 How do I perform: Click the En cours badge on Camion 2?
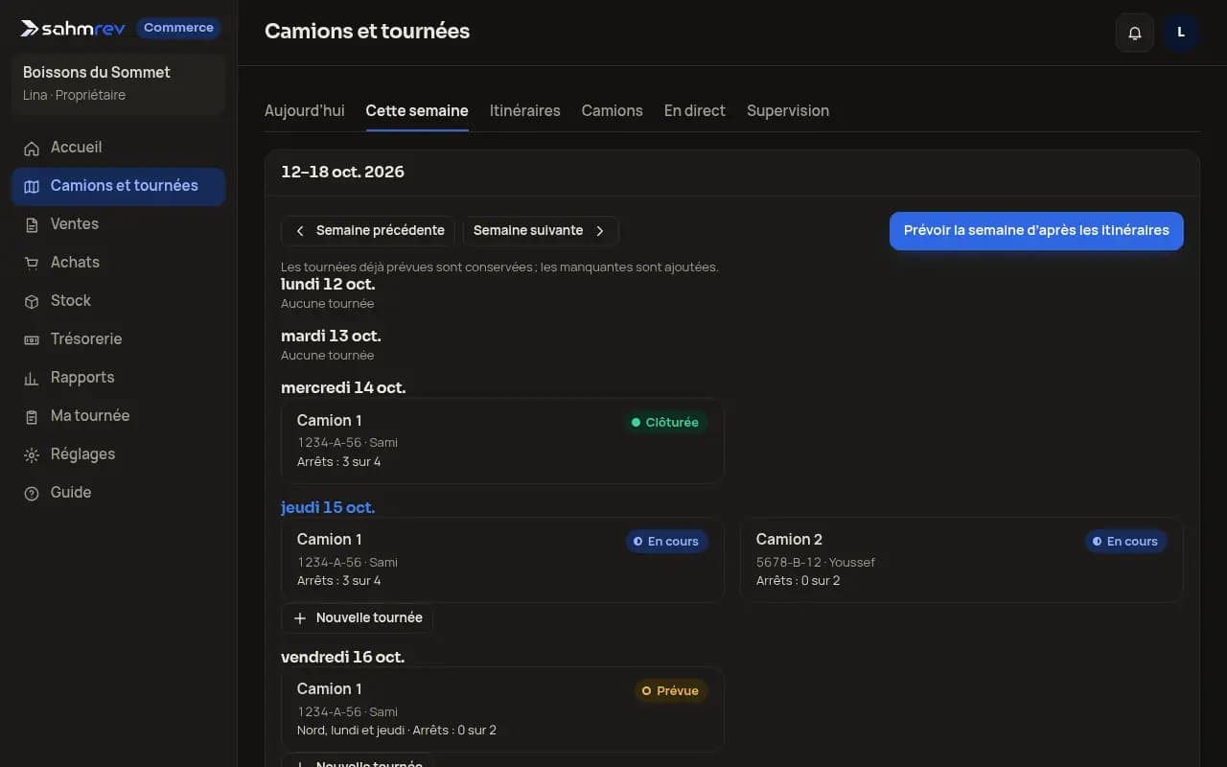(1125, 542)
